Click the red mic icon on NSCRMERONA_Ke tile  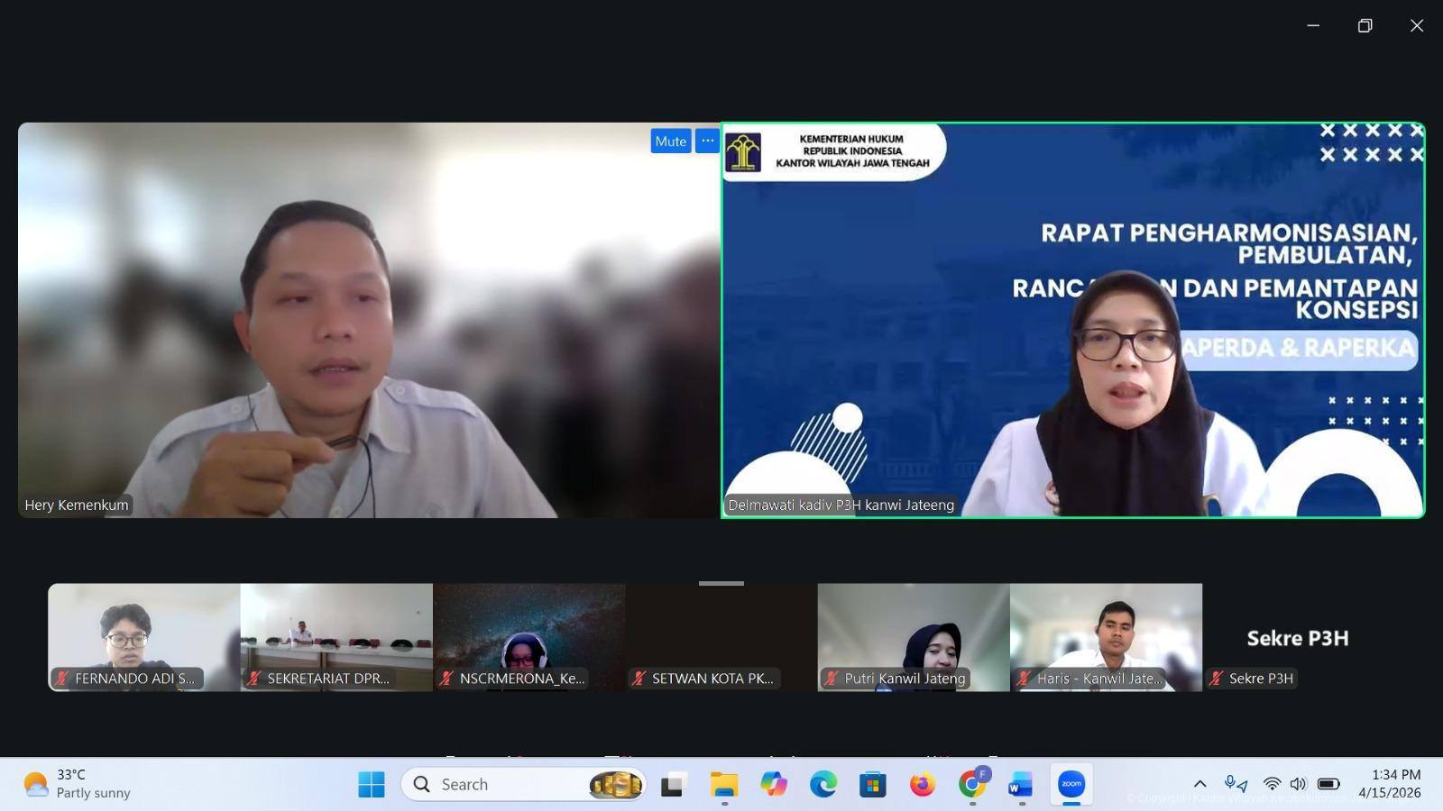coord(448,679)
